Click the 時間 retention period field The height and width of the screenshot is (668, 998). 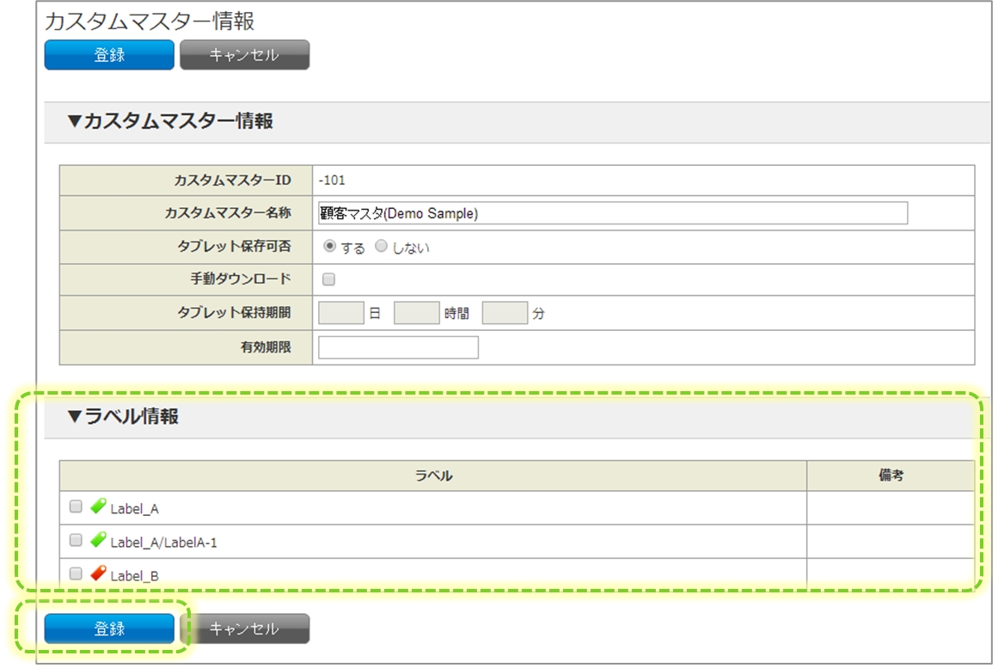pos(417,313)
